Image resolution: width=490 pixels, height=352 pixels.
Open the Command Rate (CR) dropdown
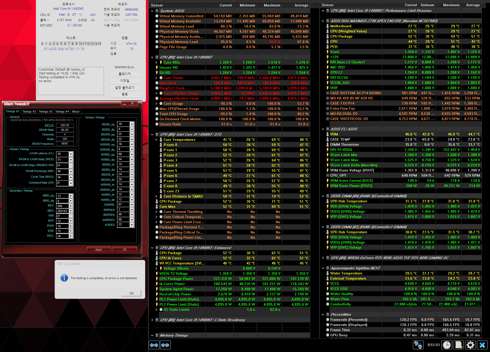click(71, 183)
